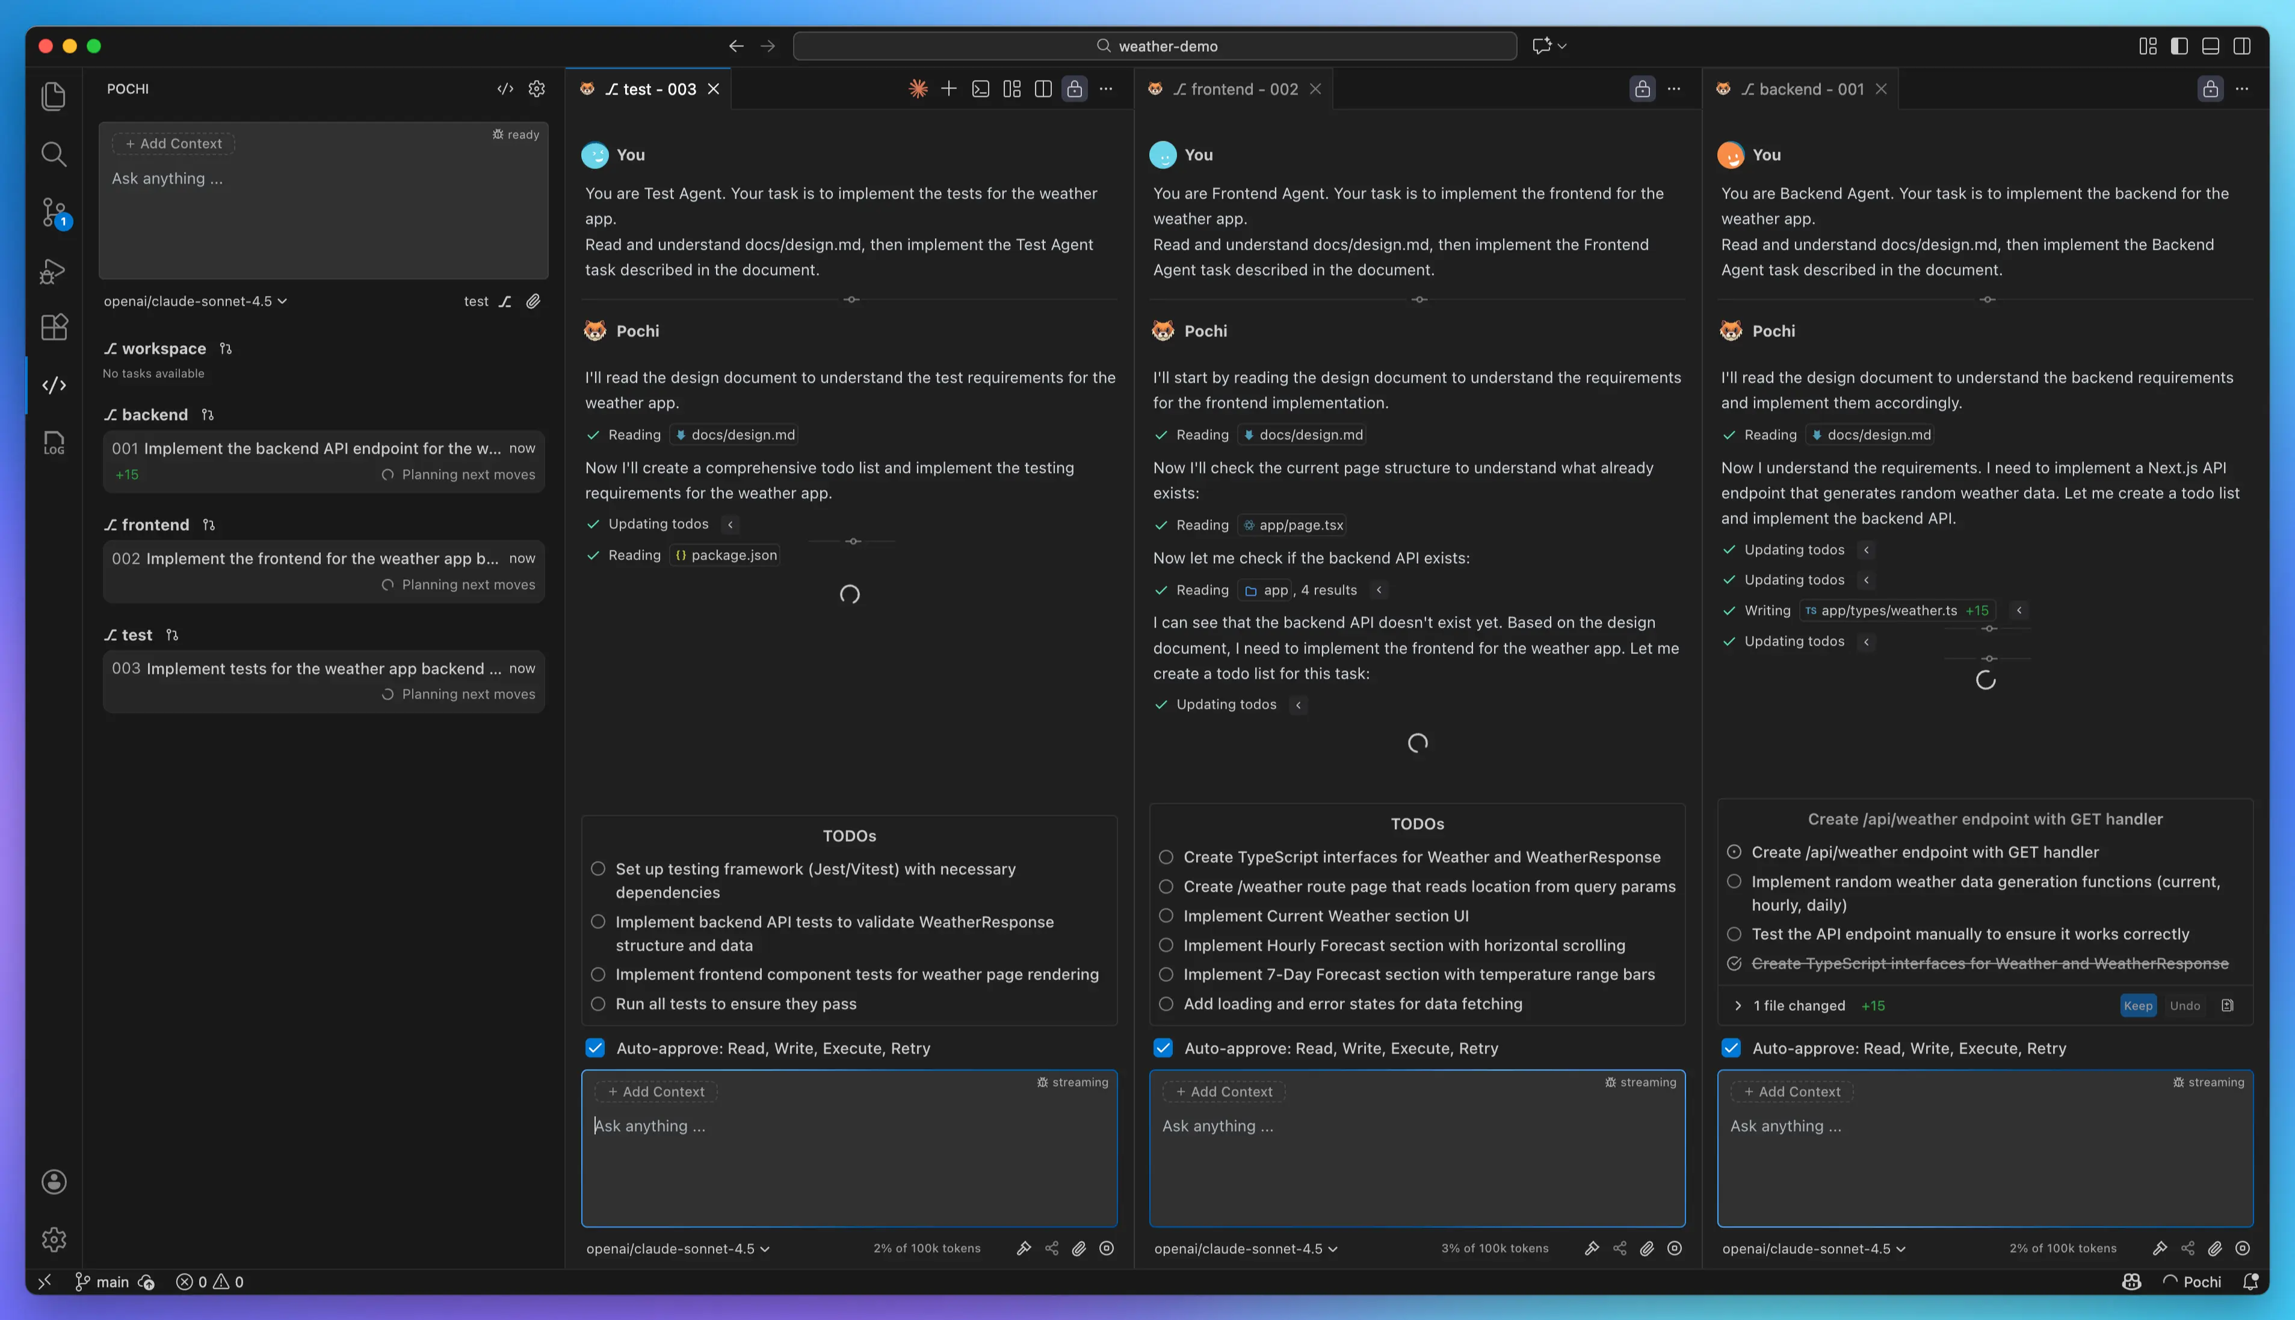Viewport: 2295px width, 1320px height.
Task: Disable Auto-approve in the backend pane
Action: (1731, 1048)
